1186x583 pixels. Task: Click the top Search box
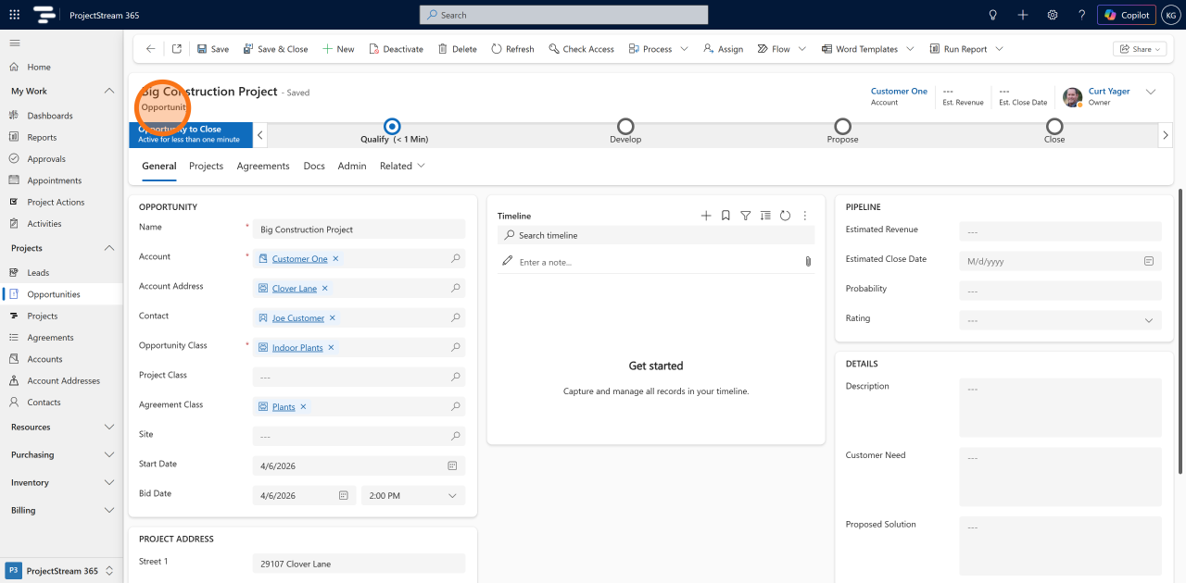click(563, 15)
